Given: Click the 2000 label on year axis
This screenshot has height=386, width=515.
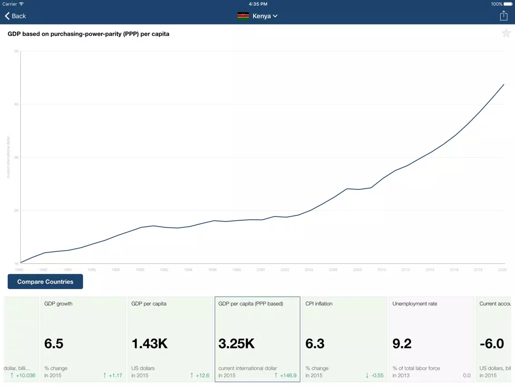Looking at the screenshot, I should 261,270.
